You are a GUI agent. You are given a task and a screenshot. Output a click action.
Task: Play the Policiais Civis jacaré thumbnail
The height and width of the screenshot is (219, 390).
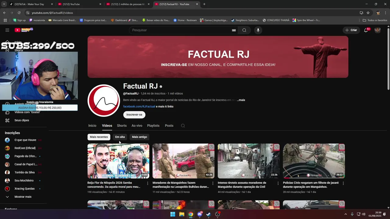pyautogui.click(x=314, y=161)
